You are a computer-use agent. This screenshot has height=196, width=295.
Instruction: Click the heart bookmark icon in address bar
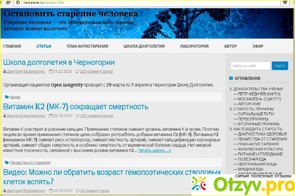pos(285,3)
